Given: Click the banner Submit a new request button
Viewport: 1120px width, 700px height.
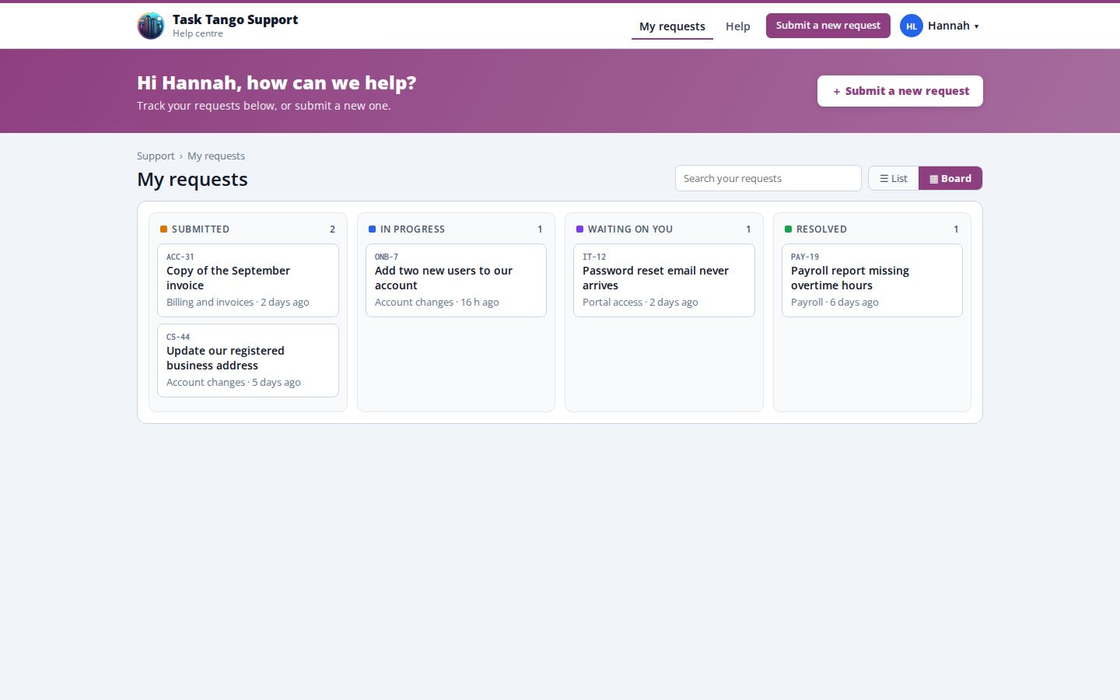Looking at the screenshot, I should [900, 91].
